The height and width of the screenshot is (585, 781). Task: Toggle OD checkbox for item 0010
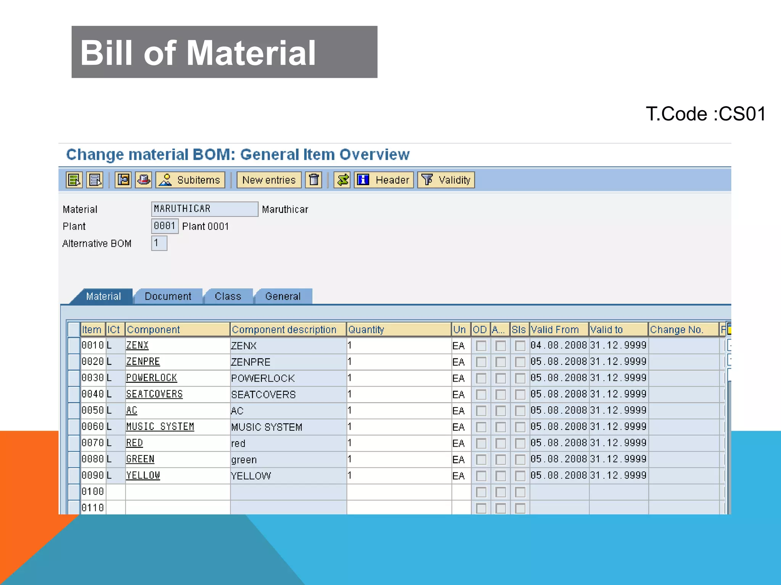coord(481,346)
